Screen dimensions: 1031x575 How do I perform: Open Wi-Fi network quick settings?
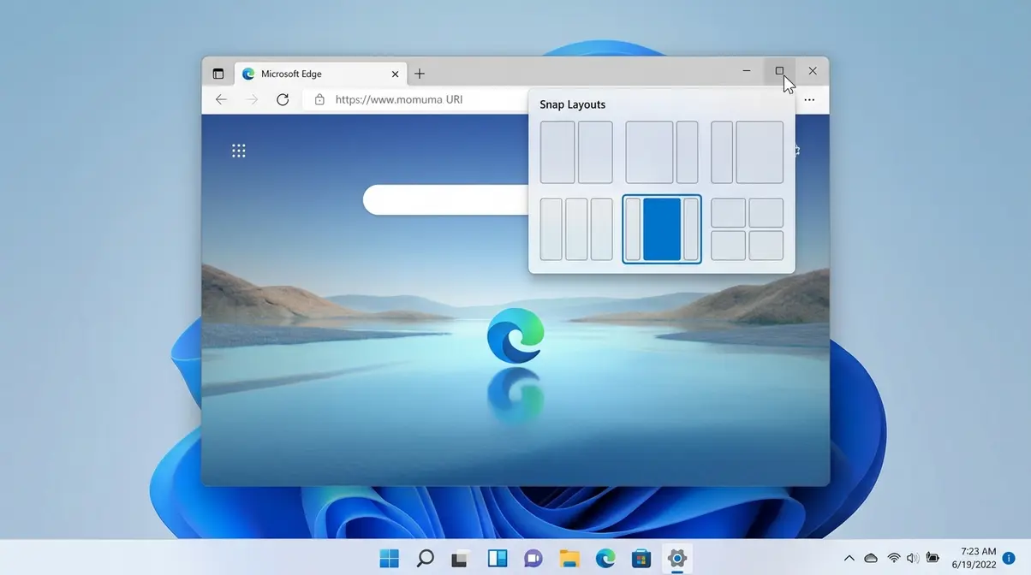pos(894,559)
